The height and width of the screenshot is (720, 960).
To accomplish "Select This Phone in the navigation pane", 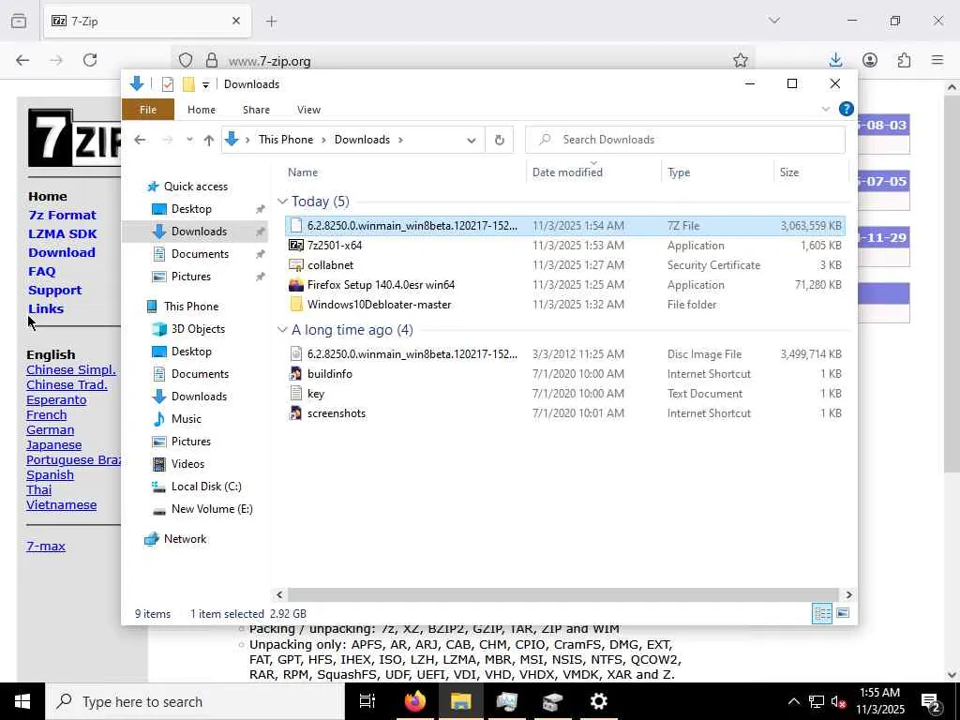I will click(190, 307).
